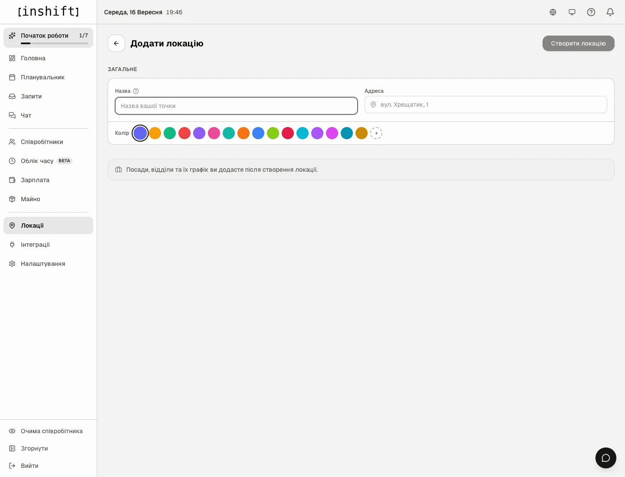
Task: Open Облік часу BETA section
Action: point(48,161)
